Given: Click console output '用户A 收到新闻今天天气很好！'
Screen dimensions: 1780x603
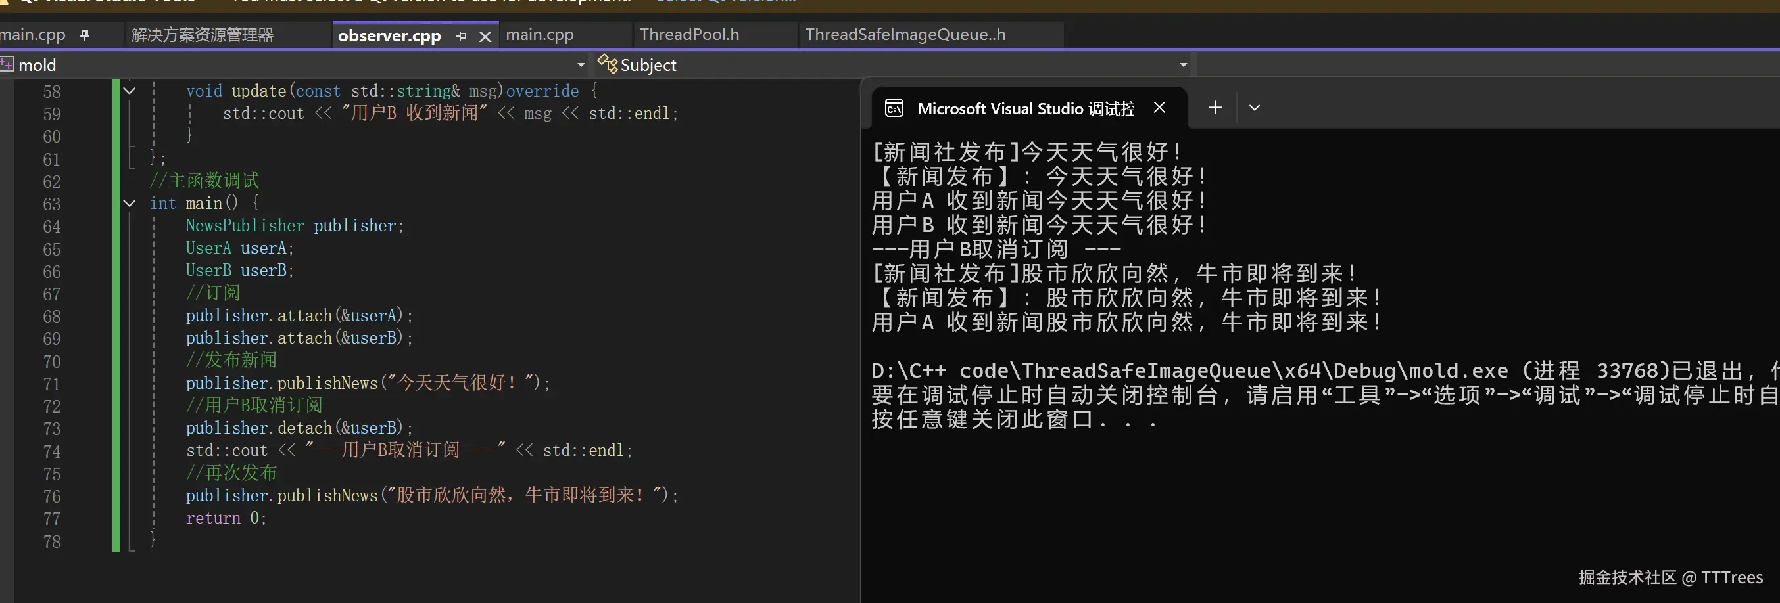Looking at the screenshot, I should [x=1038, y=201].
